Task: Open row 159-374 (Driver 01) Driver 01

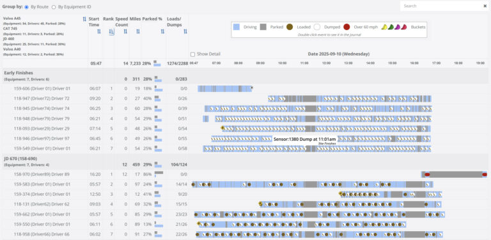Action: [x=42, y=195]
